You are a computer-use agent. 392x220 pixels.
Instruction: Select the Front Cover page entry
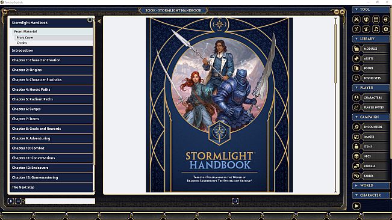click(53, 38)
